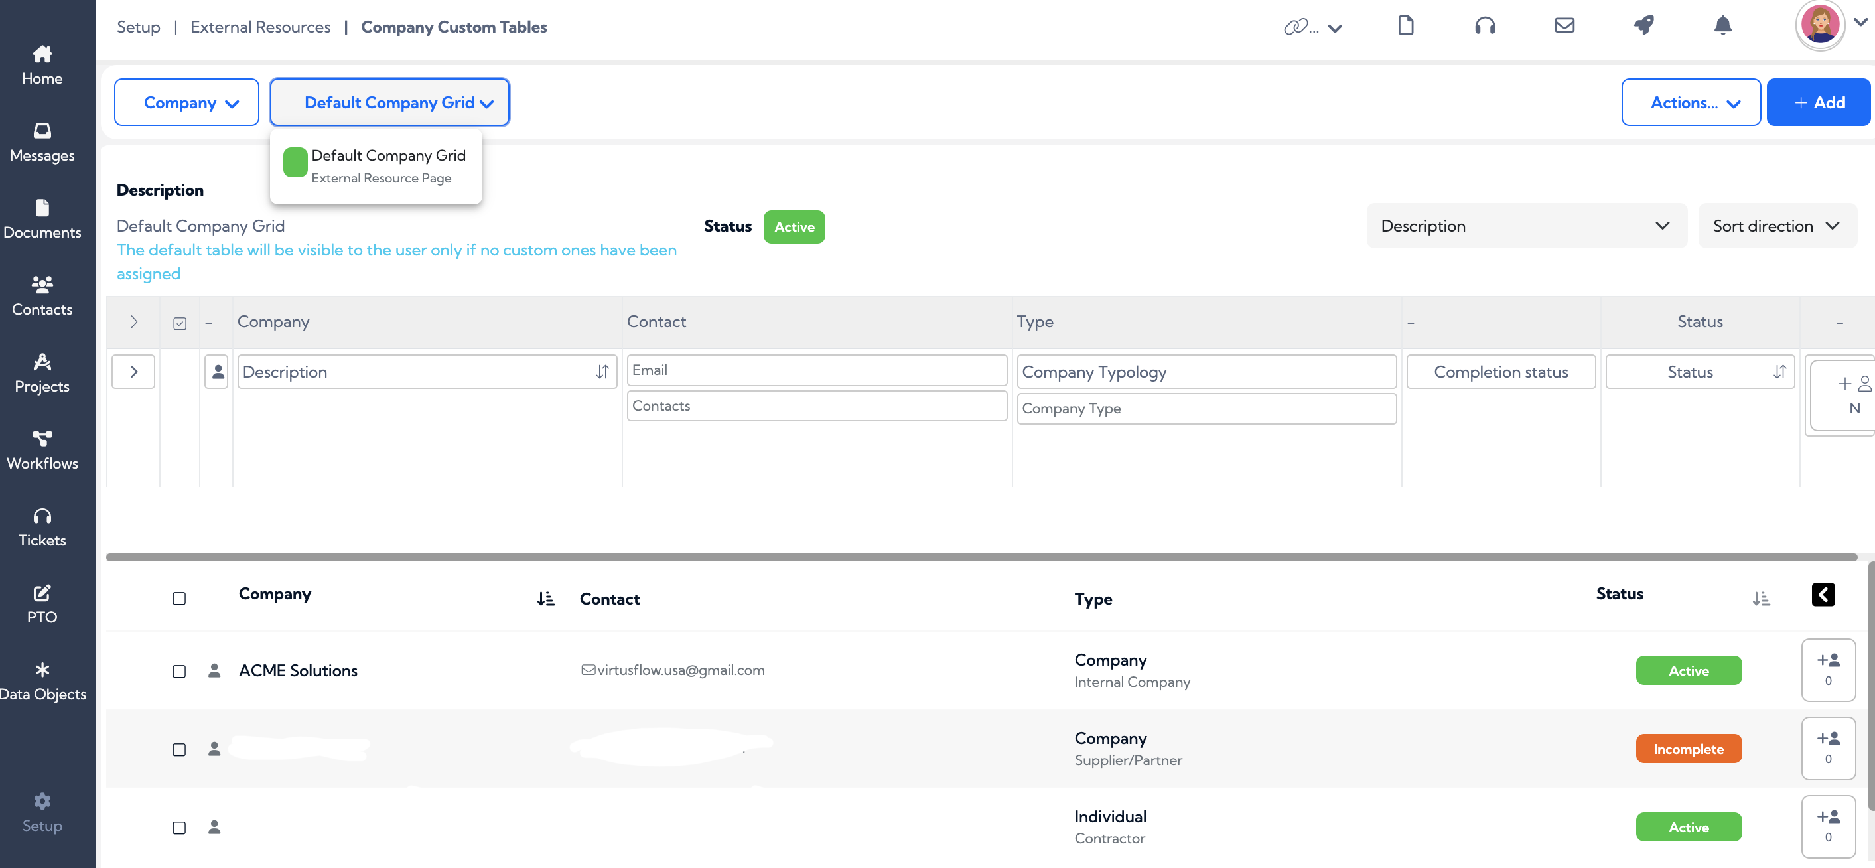Click add-user icon for ACME Solutions

[x=1828, y=669]
